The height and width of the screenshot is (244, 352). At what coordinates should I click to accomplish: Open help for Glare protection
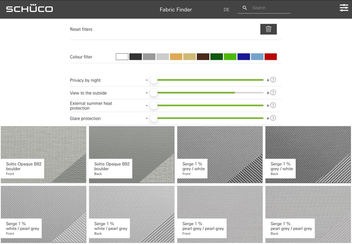click(x=273, y=118)
